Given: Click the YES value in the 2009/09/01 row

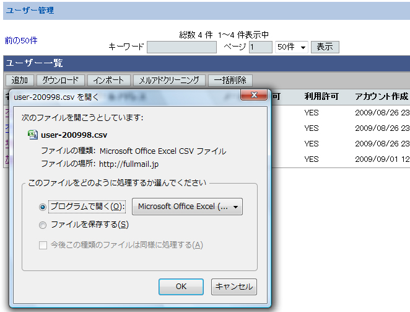Looking at the screenshot, I should [x=312, y=159].
